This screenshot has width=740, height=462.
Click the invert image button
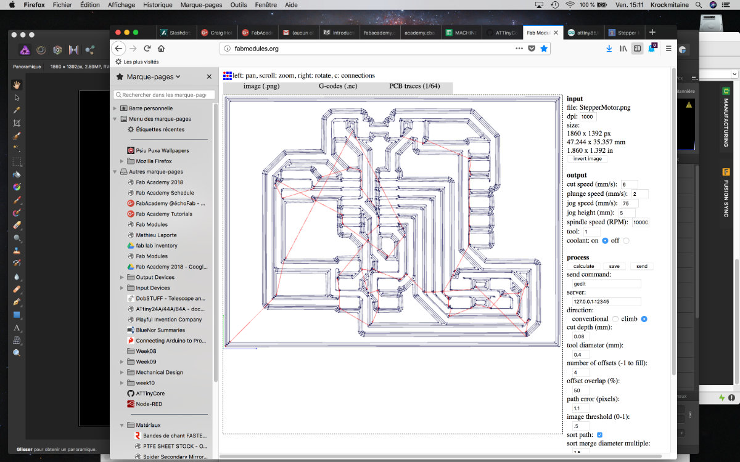pyautogui.click(x=588, y=159)
